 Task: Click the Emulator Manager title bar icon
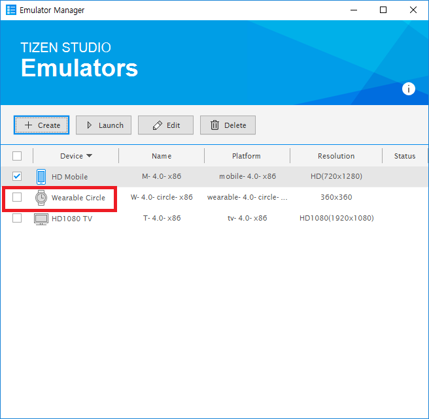coord(11,10)
